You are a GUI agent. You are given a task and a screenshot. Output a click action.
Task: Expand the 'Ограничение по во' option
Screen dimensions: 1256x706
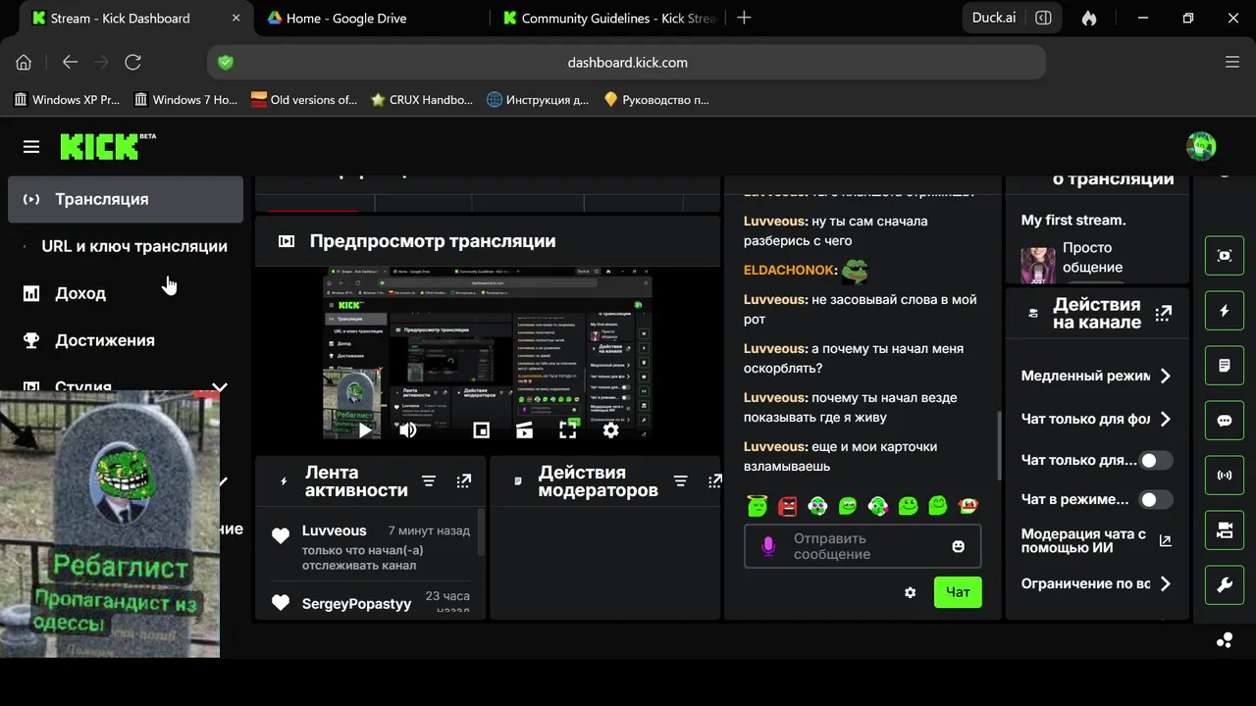click(x=1166, y=583)
